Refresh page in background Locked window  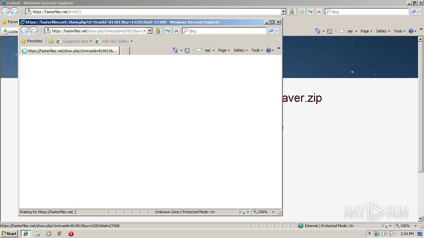[310, 12]
